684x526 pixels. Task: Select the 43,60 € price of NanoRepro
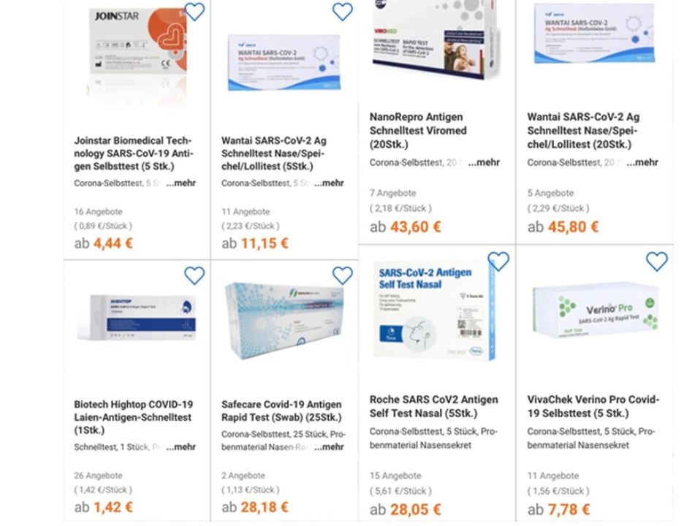coord(416,226)
